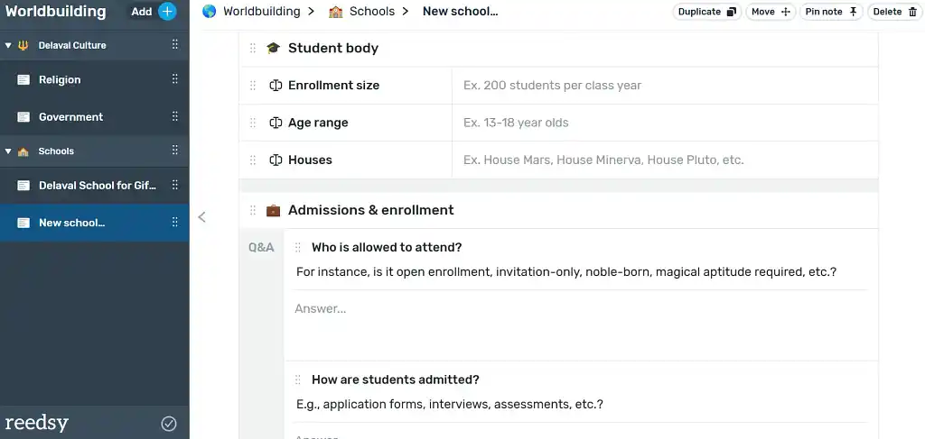The height and width of the screenshot is (439, 925).
Task: Click the drag handle beside Houses
Action: 253,160
